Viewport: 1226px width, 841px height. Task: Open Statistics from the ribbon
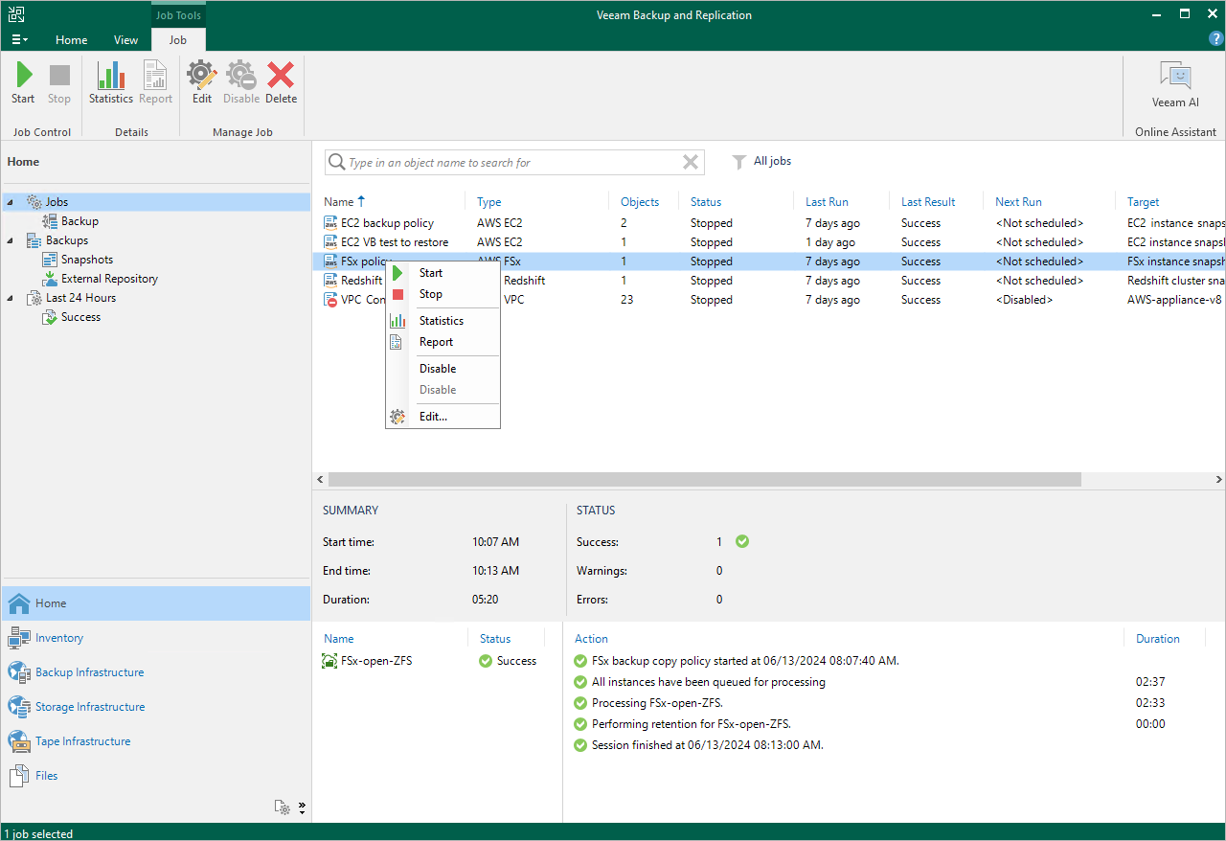click(111, 83)
